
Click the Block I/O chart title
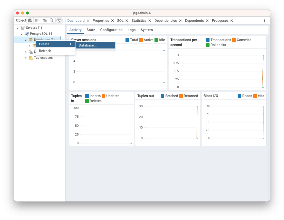coord(211,96)
